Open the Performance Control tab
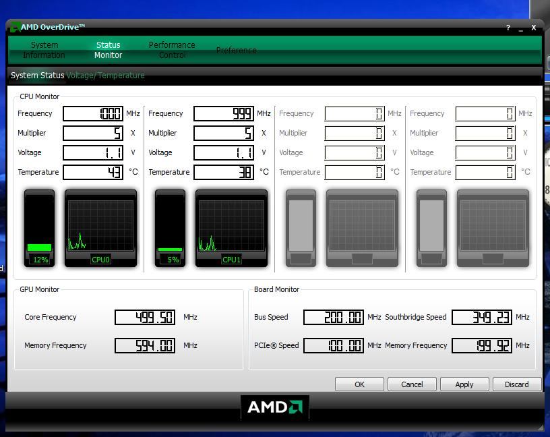The width and height of the screenshot is (550, 437). click(x=172, y=50)
